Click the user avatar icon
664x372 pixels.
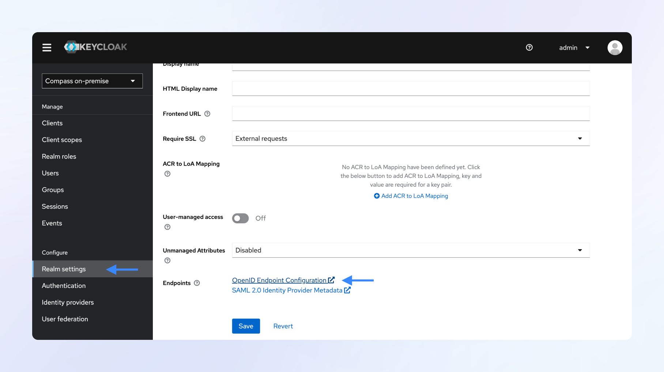click(x=615, y=48)
